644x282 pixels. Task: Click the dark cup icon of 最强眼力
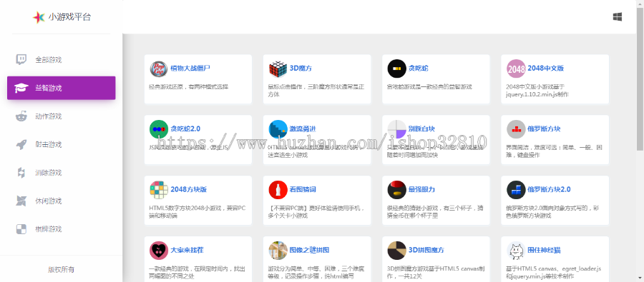pos(396,190)
